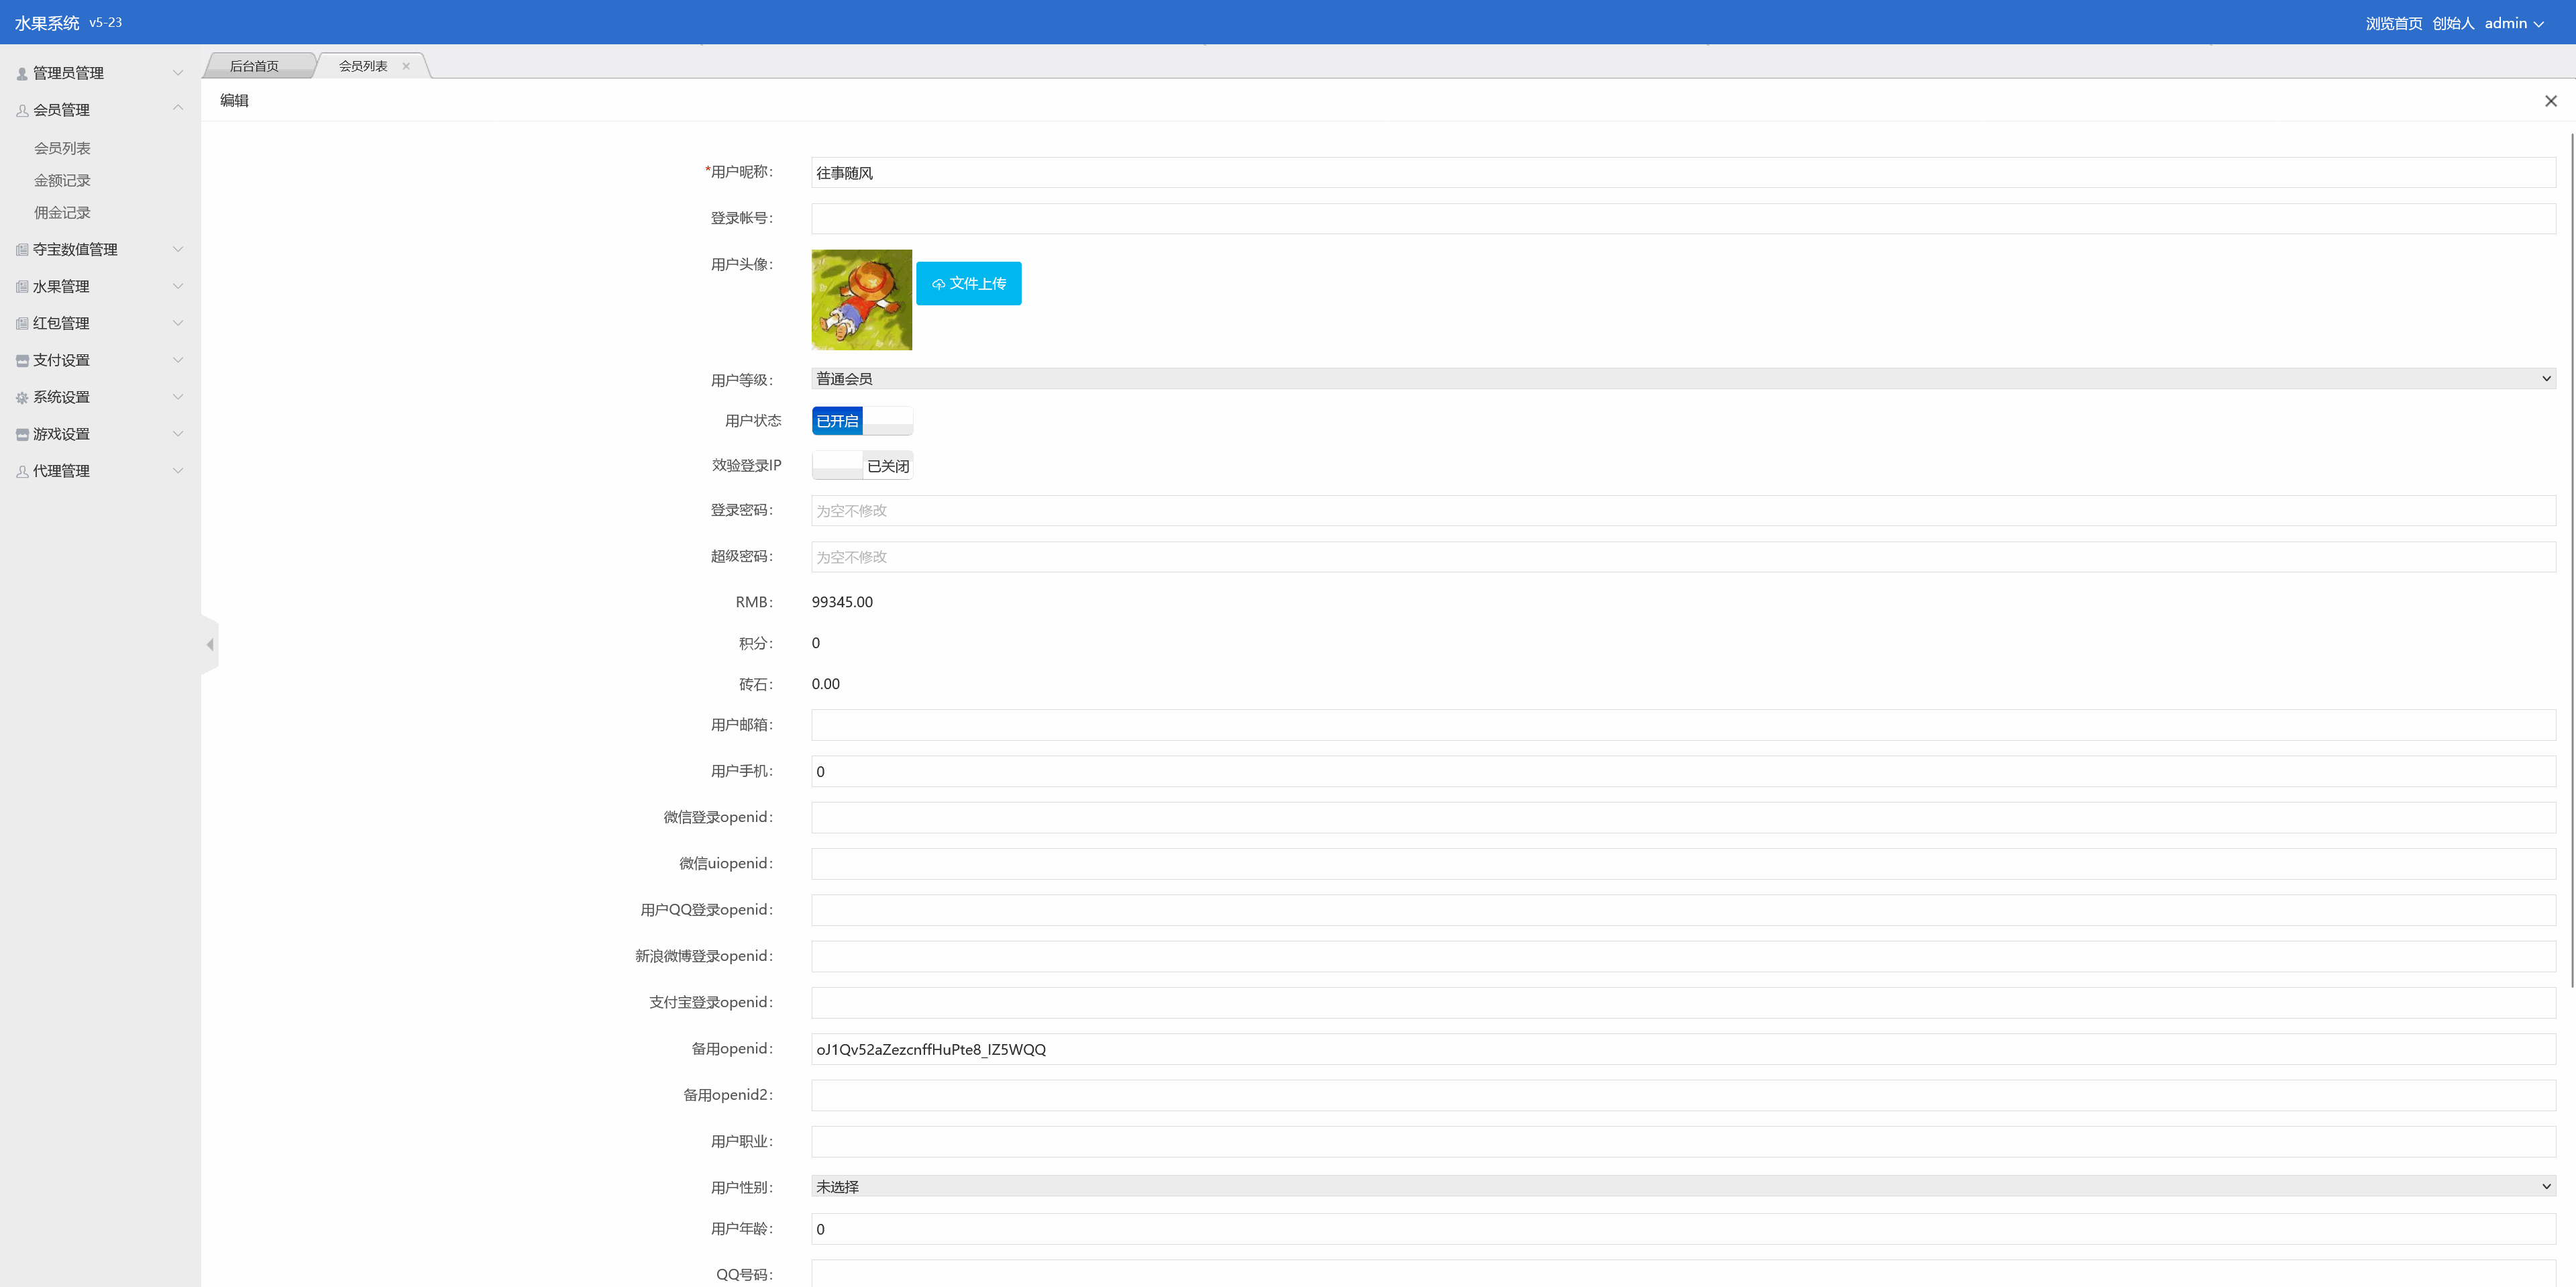Screen dimensions: 2576x1287
Task: Toggle the 用户状态 switch showing 已开启
Action: click(861, 421)
